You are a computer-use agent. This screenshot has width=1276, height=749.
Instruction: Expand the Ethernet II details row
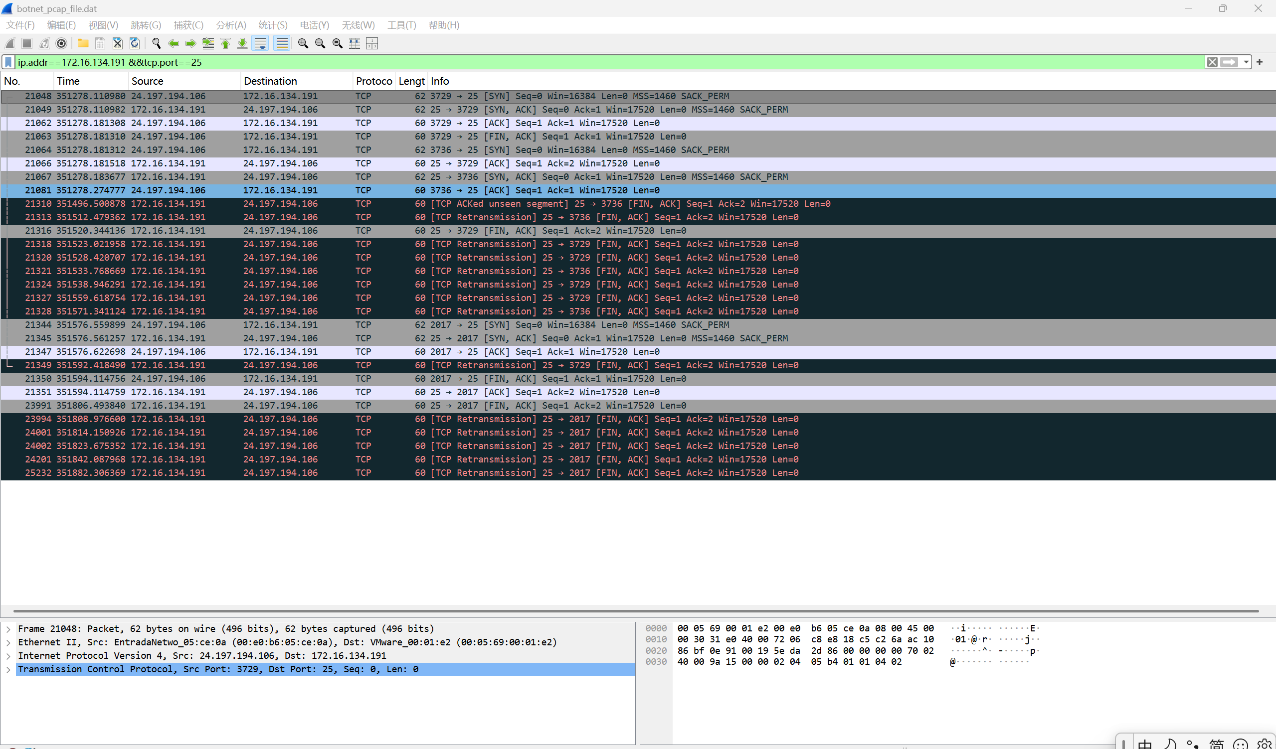[8, 643]
